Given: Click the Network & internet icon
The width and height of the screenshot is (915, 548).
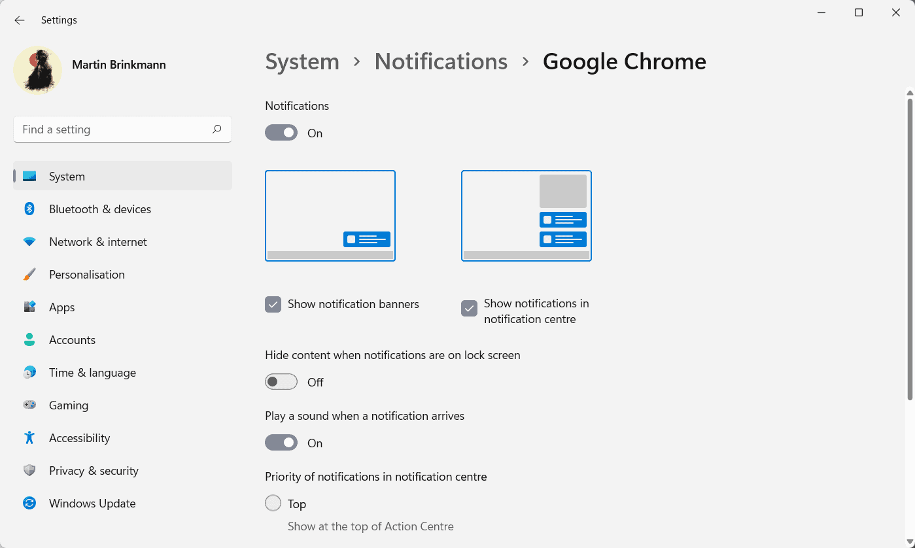Looking at the screenshot, I should (29, 241).
